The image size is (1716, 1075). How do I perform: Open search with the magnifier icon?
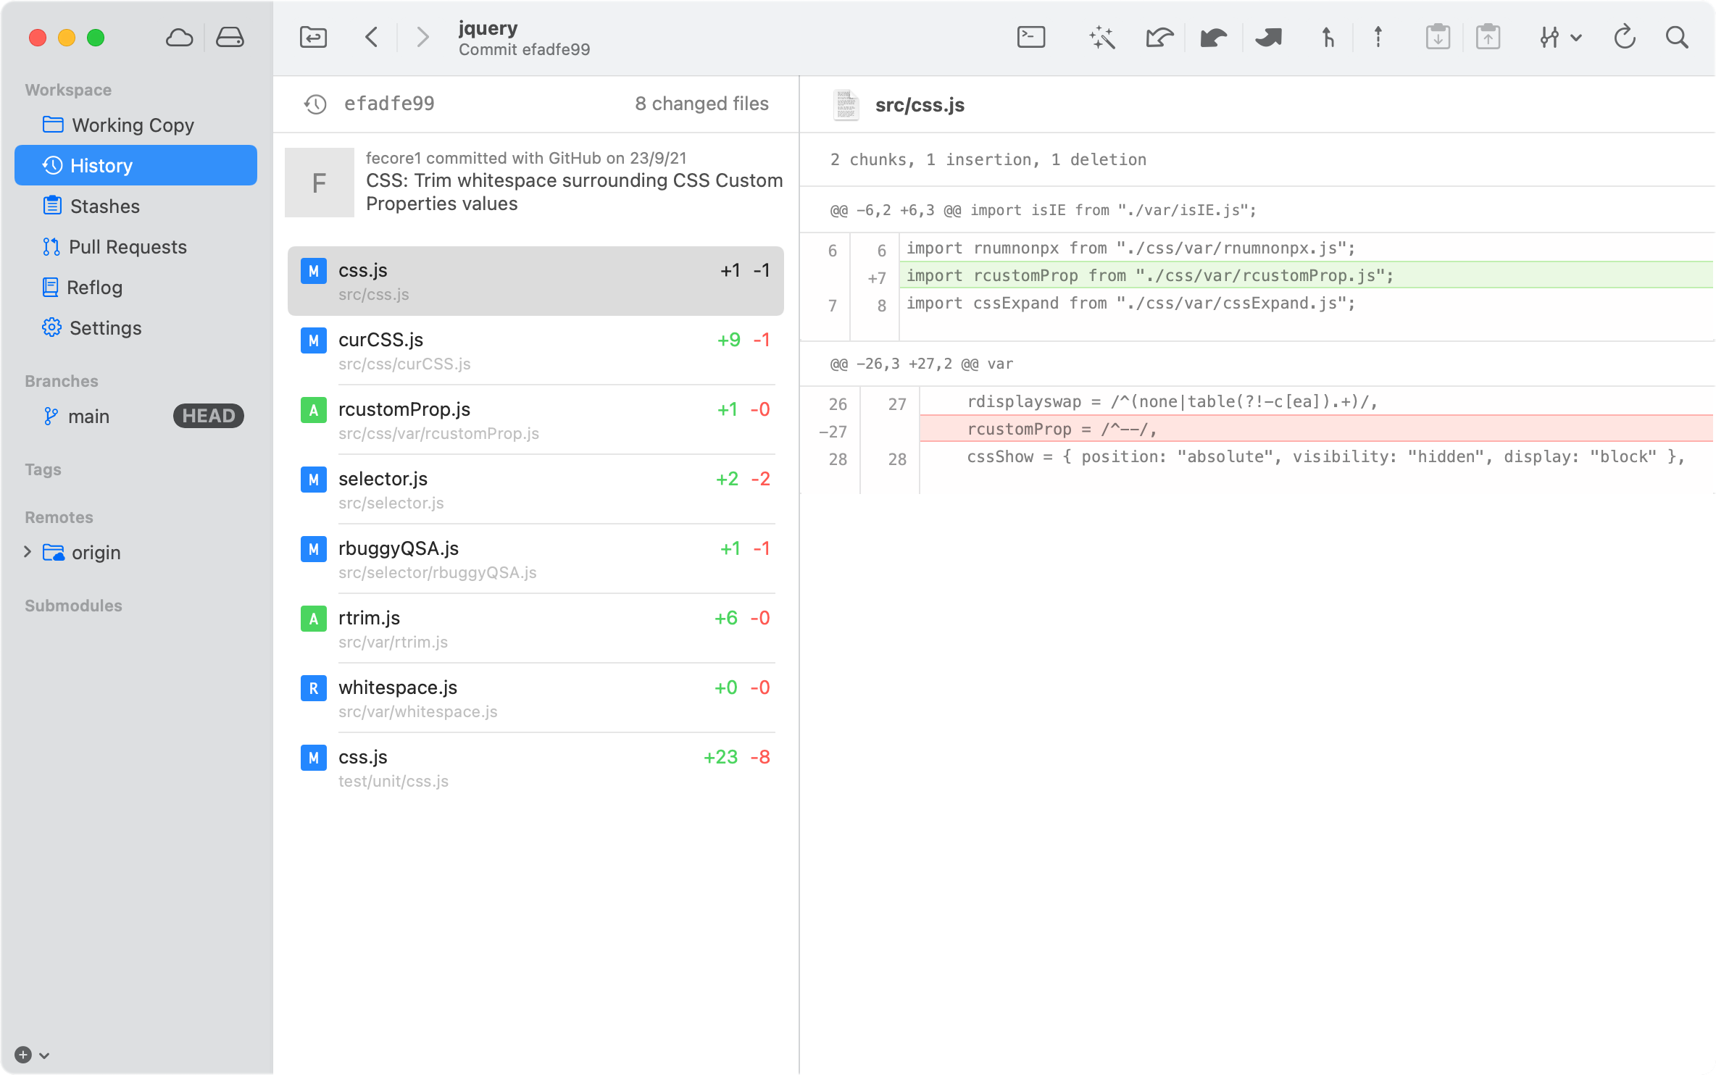click(x=1677, y=37)
